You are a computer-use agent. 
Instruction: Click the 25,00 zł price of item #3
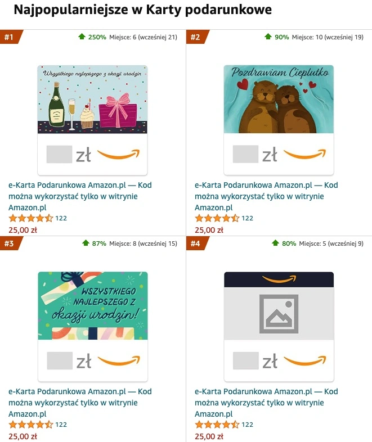(23, 436)
